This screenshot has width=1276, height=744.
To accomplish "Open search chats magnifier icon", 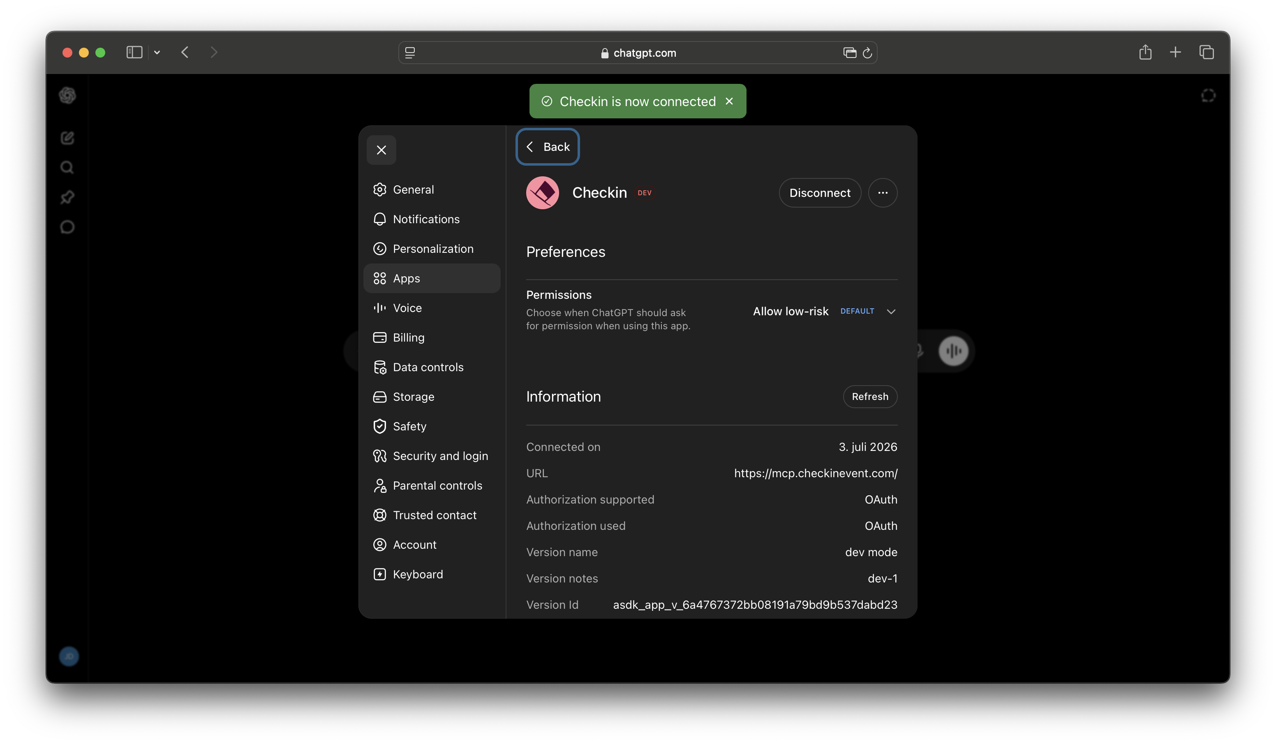I will 67,167.
